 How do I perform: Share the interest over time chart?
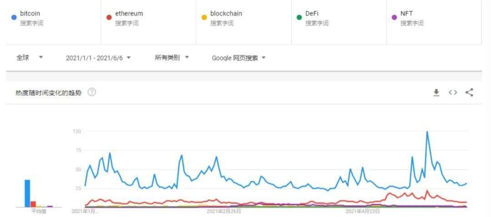(469, 93)
